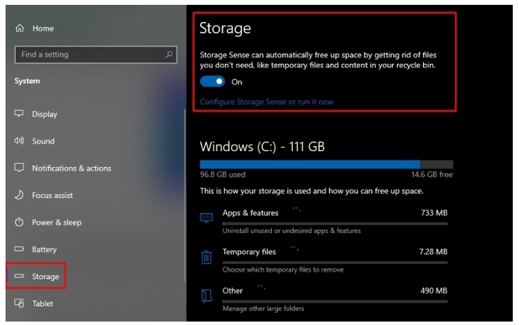
Task: Open the Storage settings page
Action: pos(45,276)
